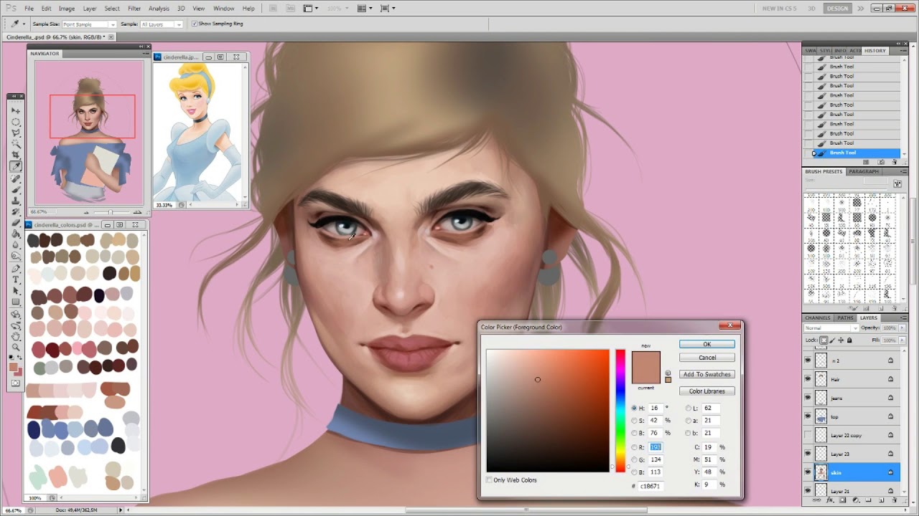Select the Path Selection tool
Screen dimensions: 919x516
coord(15,290)
